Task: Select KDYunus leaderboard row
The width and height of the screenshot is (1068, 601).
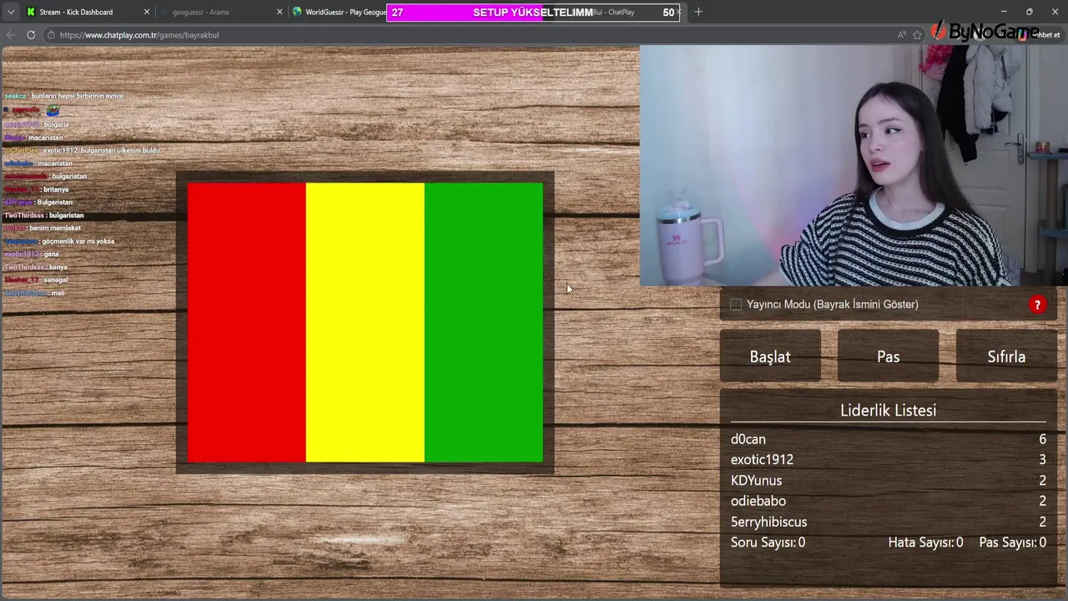Action: [888, 481]
